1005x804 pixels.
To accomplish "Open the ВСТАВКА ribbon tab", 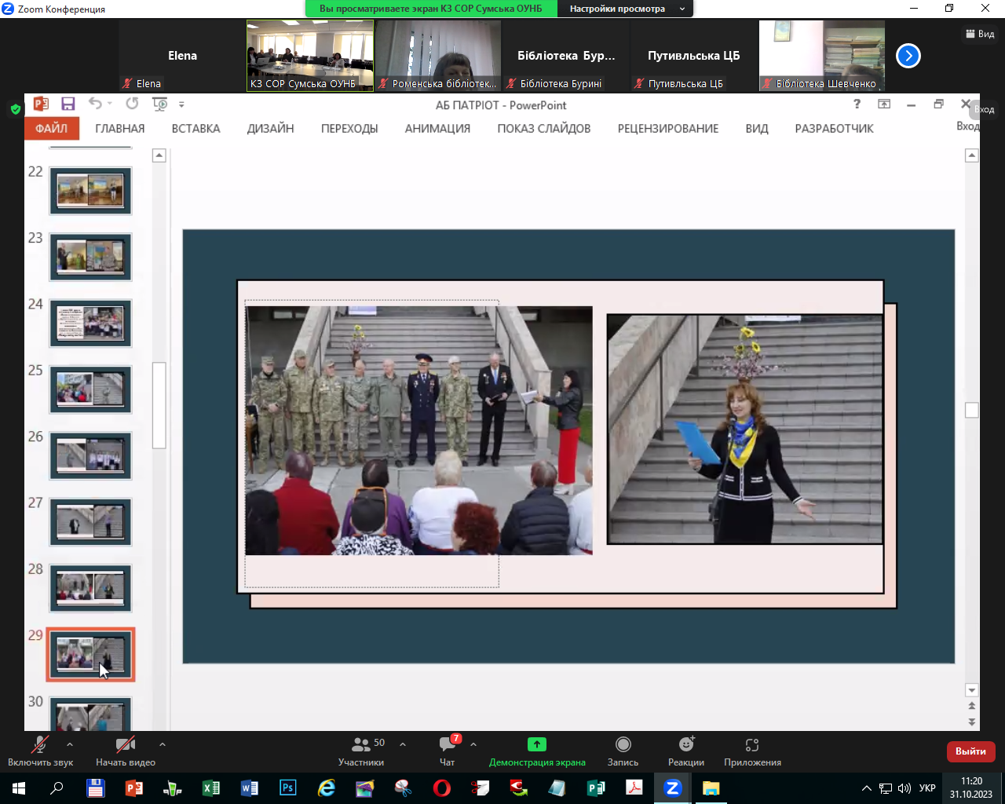I will (x=196, y=129).
